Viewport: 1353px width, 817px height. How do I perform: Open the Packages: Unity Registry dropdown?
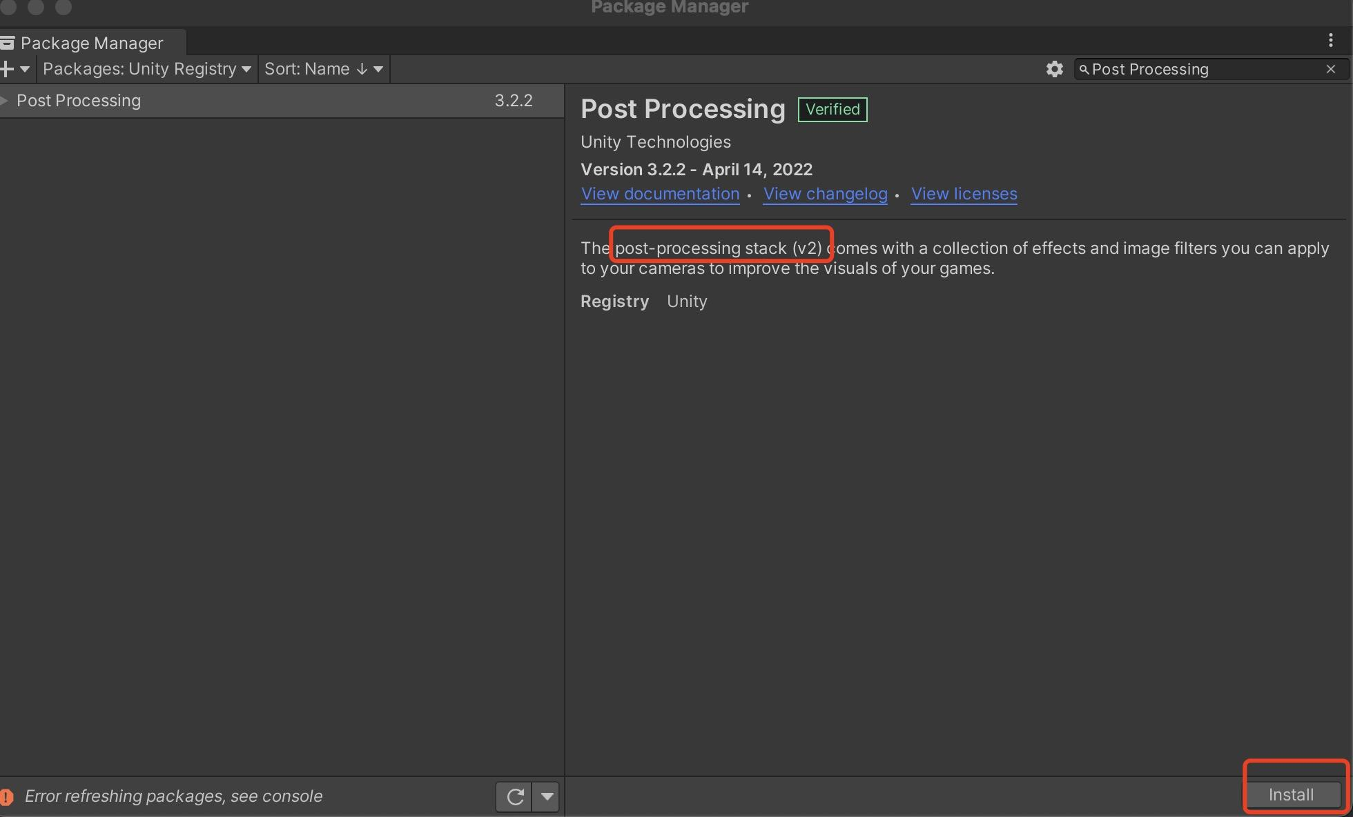[146, 69]
